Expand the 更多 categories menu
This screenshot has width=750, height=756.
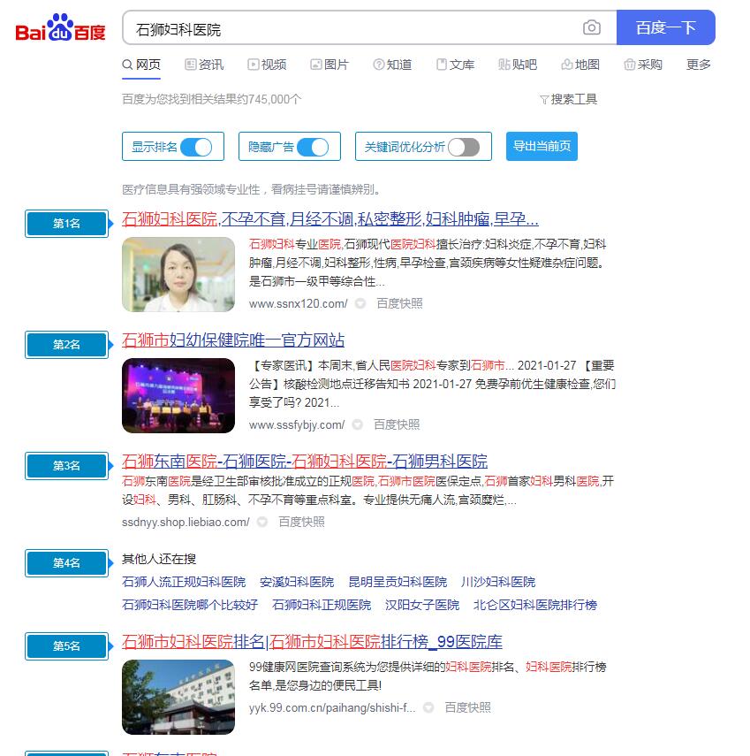pos(698,65)
